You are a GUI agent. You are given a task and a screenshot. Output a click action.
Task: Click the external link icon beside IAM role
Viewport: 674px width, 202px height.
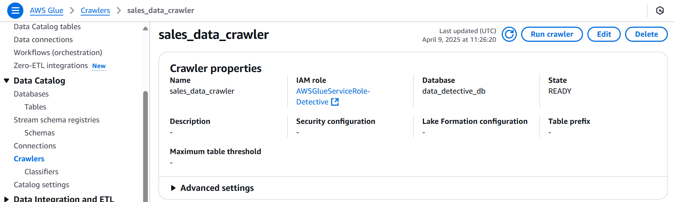[335, 102]
